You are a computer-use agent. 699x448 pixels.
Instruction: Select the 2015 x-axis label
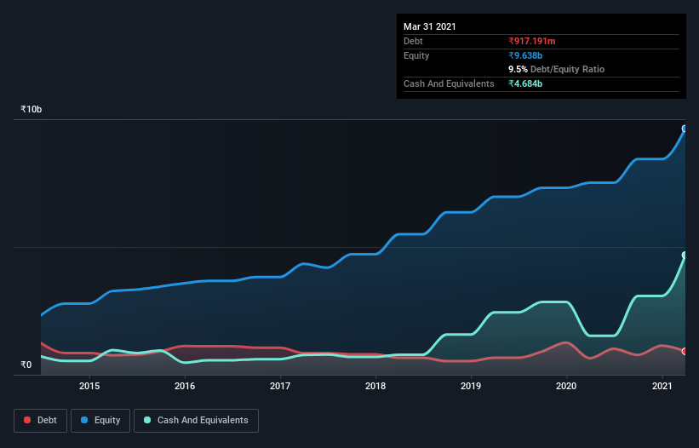click(89, 386)
